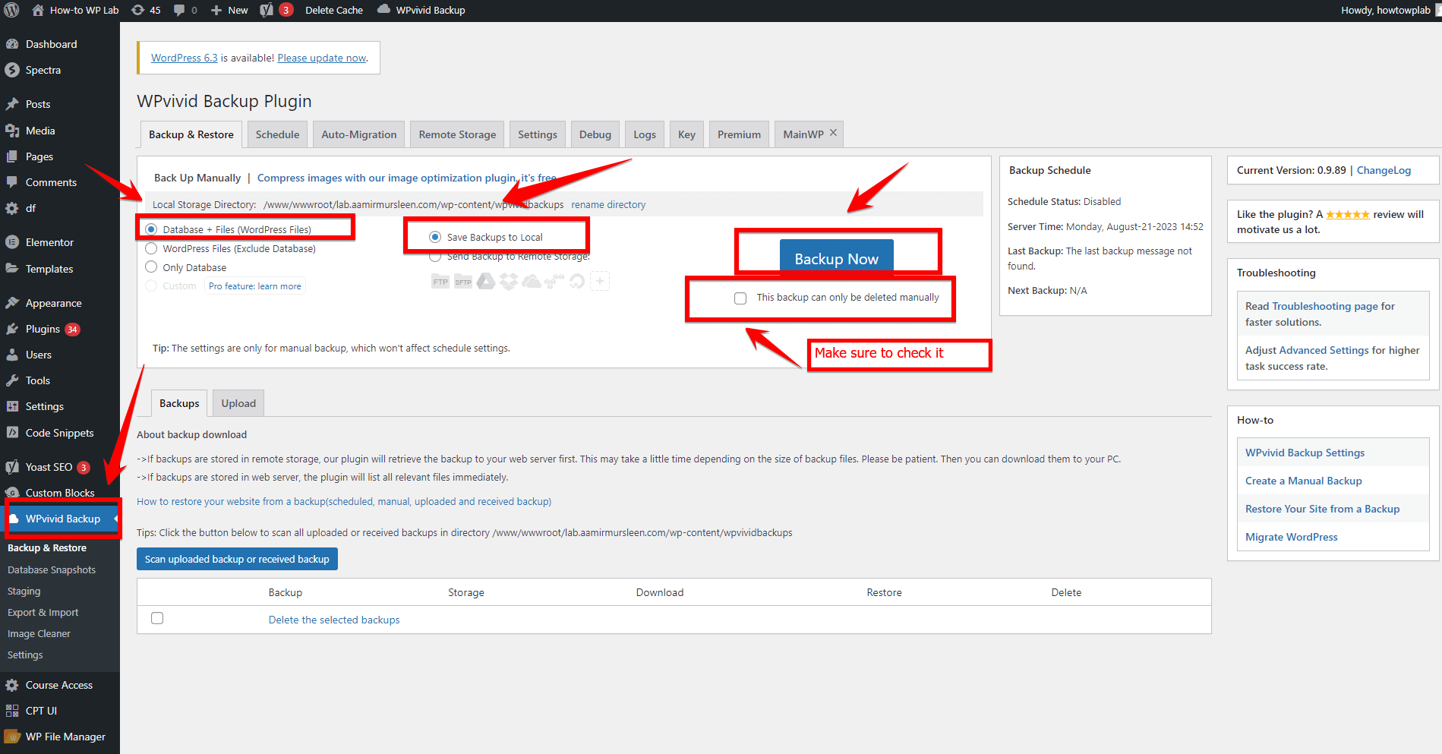This screenshot has height=754, width=1442.
Task: Check the select-all backups checkbox
Action: 157,618
